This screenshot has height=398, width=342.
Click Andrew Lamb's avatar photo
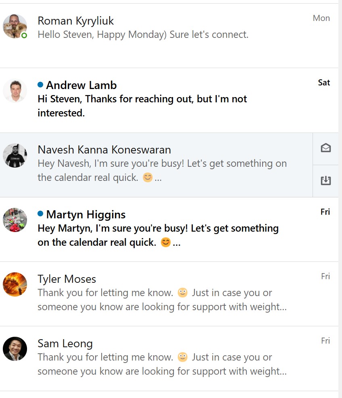(x=15, y=91)
